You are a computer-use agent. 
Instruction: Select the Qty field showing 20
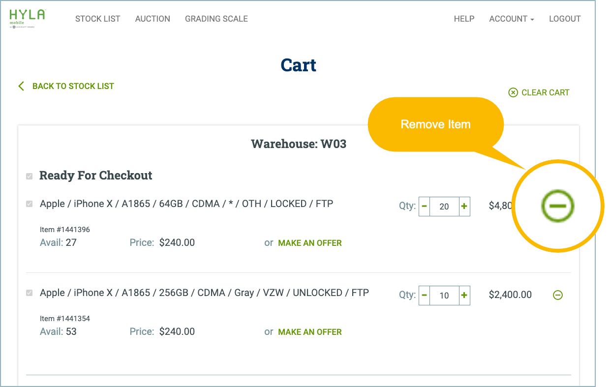[x=443, y=206]
